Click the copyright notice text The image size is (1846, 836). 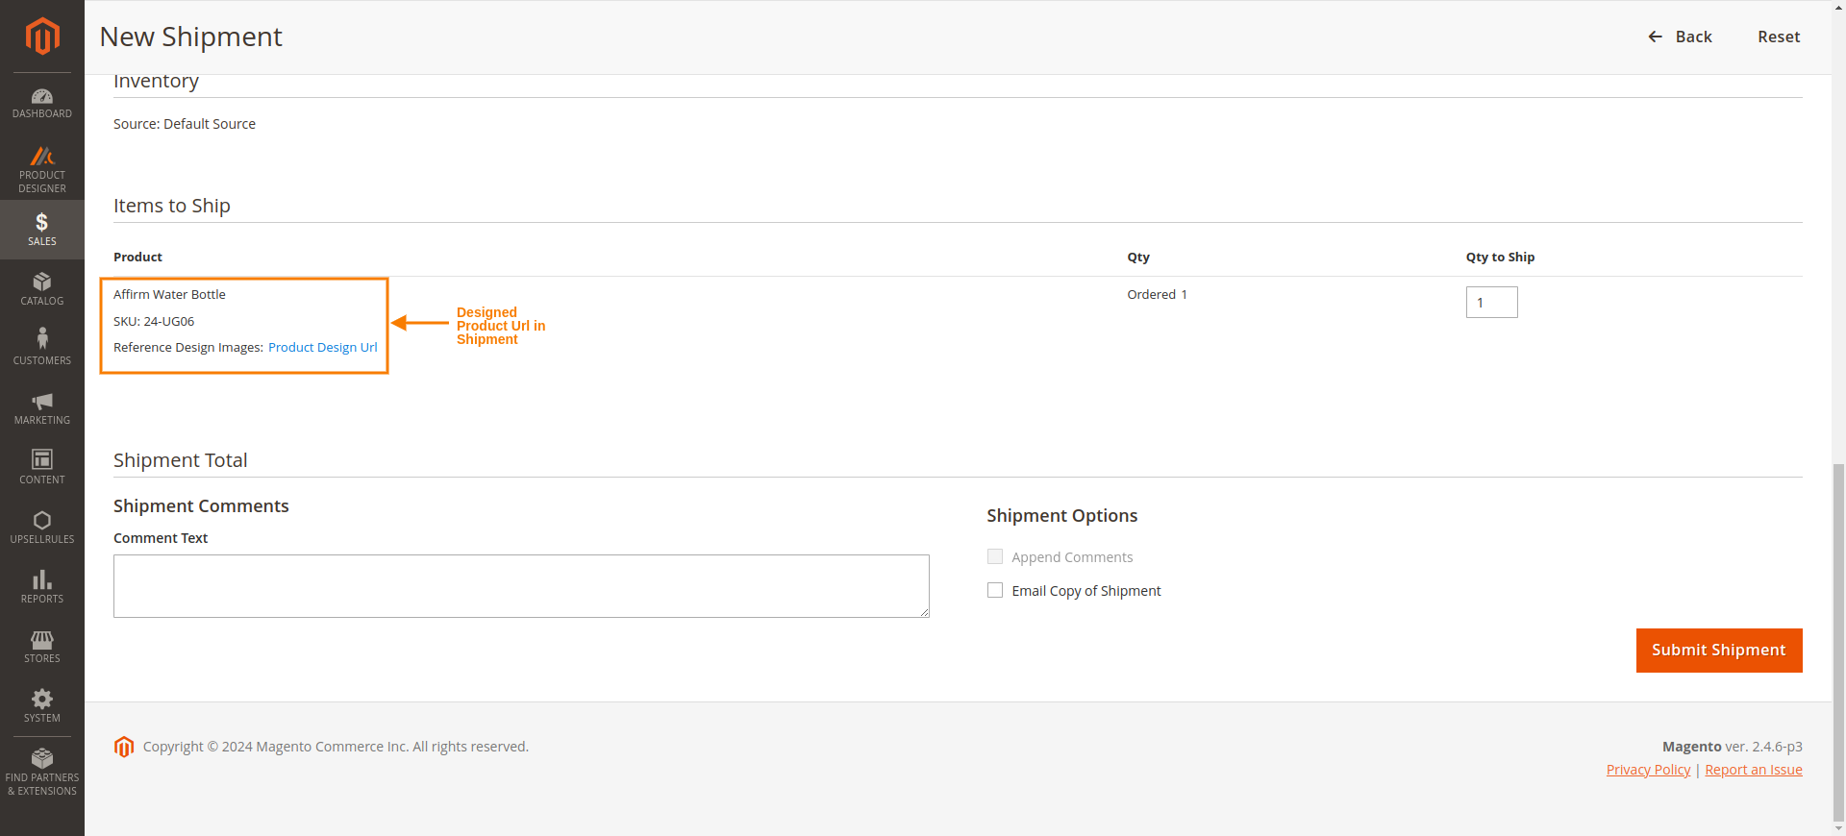coord(336,747)
